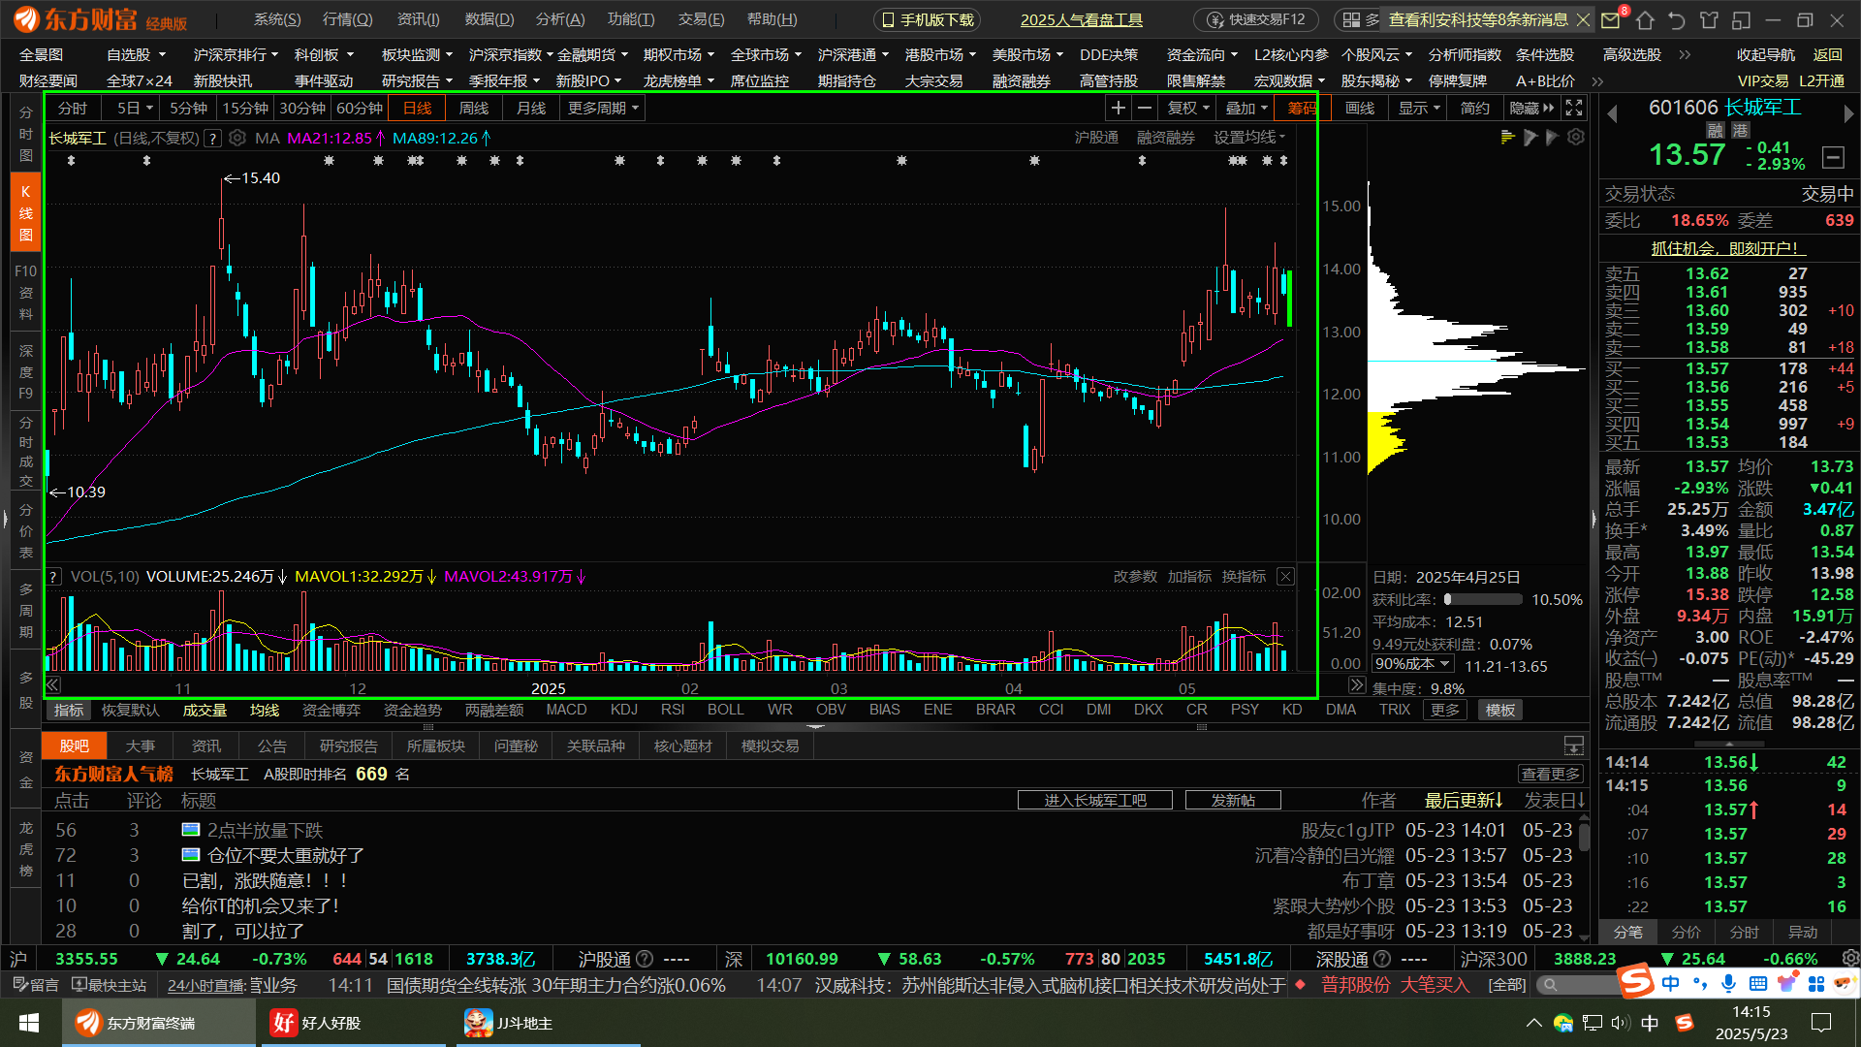The image size is (1861, 1047).
Task: Click 沪股通 help question mark icon
Action: pos(645,959)
